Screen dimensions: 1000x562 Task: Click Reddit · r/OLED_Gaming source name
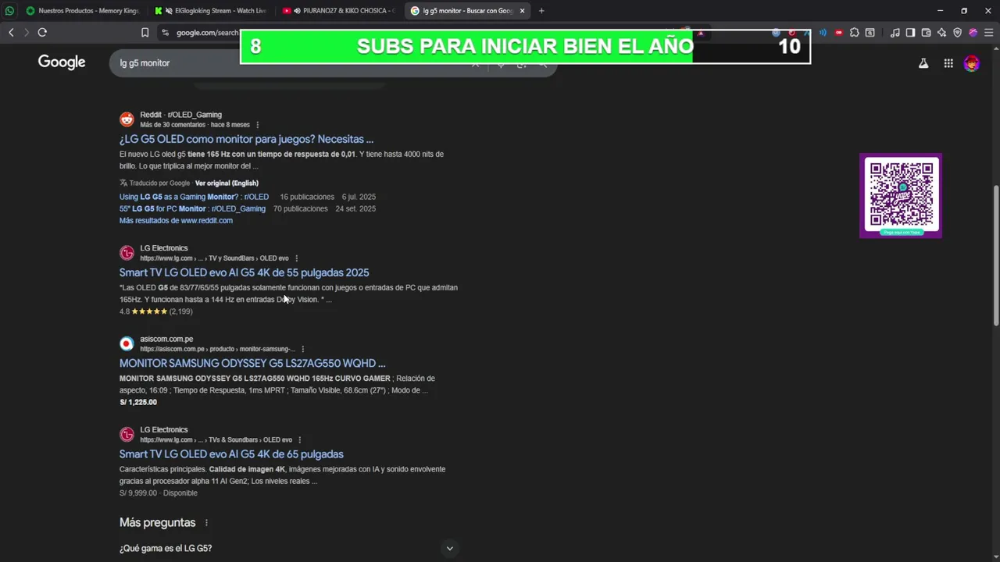180,115
